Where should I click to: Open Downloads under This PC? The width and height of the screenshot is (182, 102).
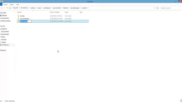coord(5,34)
